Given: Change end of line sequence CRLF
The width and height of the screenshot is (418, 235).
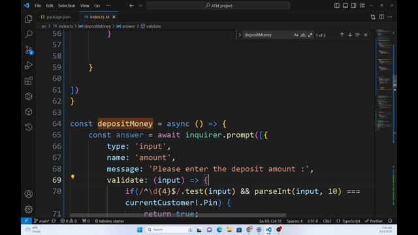Looking at the screenshot, I should (327, 221).
